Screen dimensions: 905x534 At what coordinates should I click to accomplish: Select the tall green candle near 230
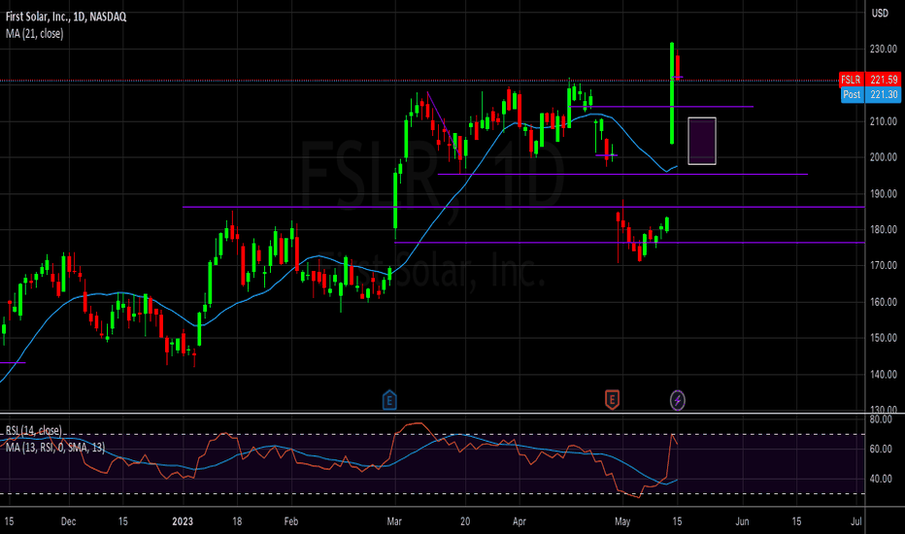[672, 93]
